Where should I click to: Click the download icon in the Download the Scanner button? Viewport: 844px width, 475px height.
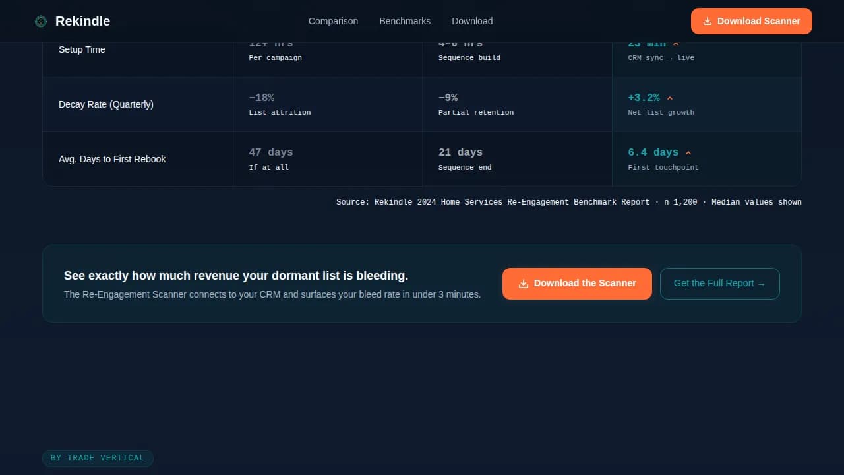click(x=524, y=284)
